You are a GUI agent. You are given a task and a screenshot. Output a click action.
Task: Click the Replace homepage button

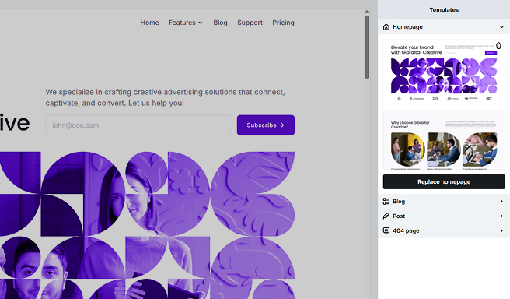(x=444, y=181)
